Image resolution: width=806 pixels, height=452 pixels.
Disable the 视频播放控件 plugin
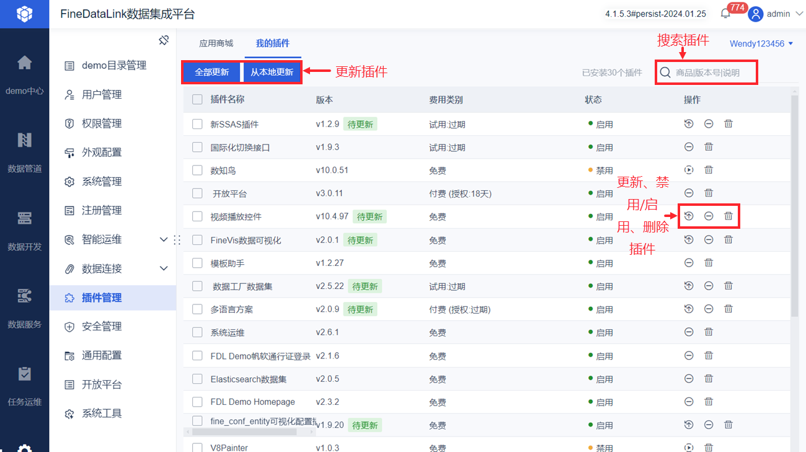709,216
